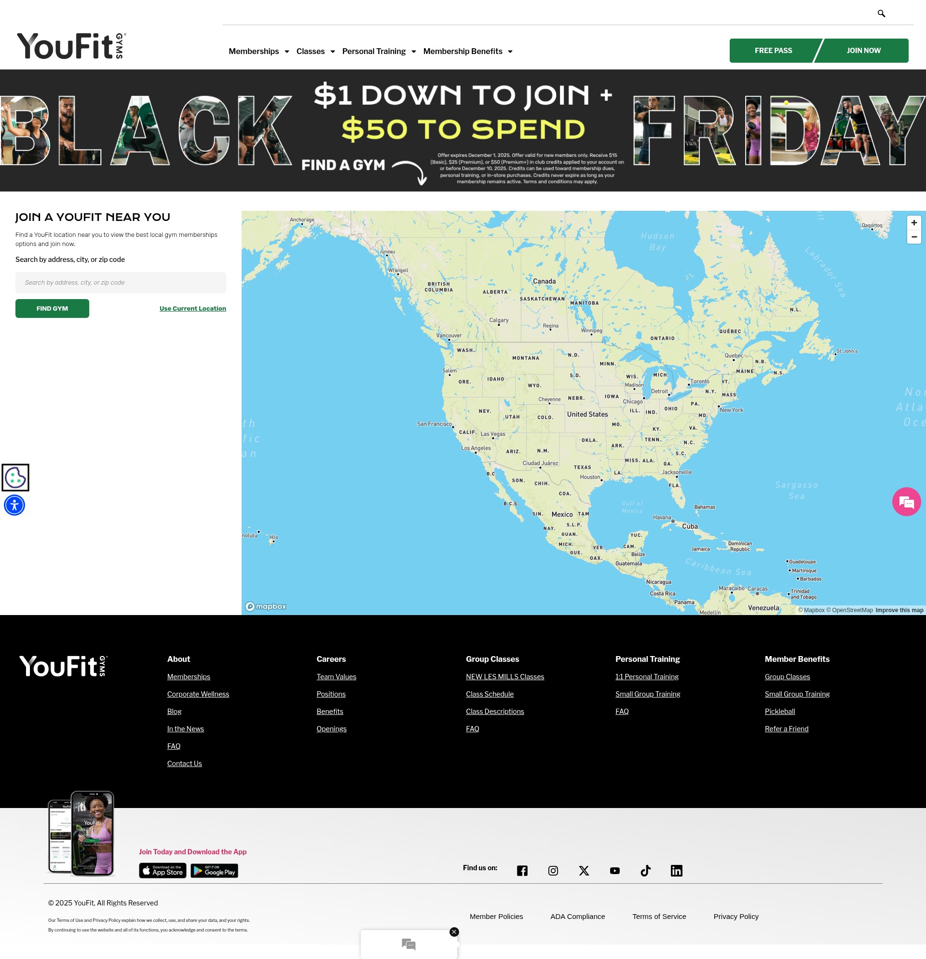This screenshot has width=926, height=959.
Task: Open ADA Compliance link
Action: click(x=577, y=917)
